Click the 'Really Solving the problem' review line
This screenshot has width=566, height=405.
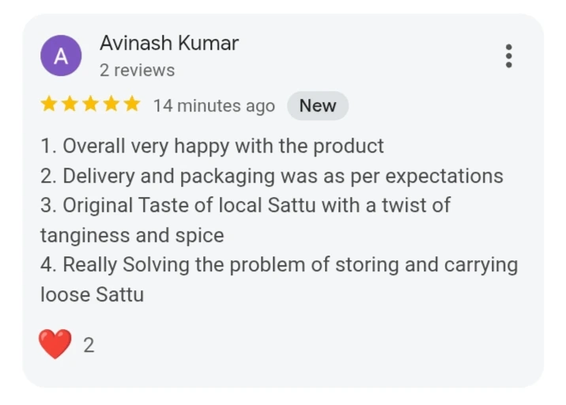[x=278, y=265]
